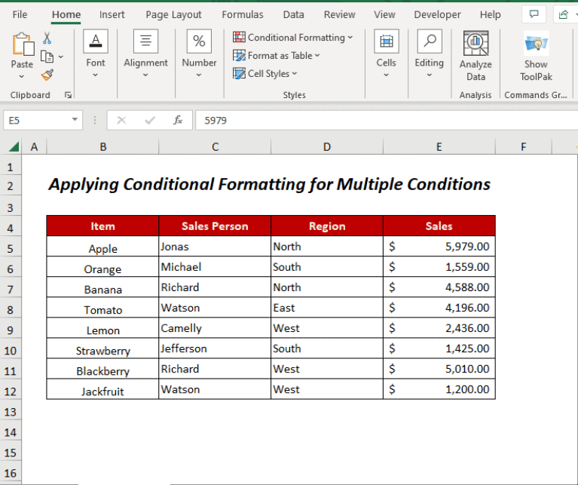Open the Alignment group icon
The width and height of the screenshot is (578, 485).
pos(145,41)
